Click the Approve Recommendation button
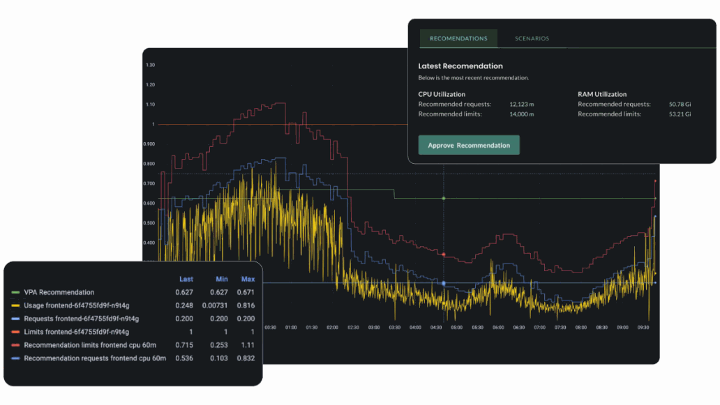This screenshot has width=720, height=405. tap(469, 145)
